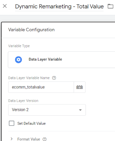The height and width of the screenshot is (141, 115).
Task: Toggle the Set Default Value label text
Action: (x=31, y=123)
